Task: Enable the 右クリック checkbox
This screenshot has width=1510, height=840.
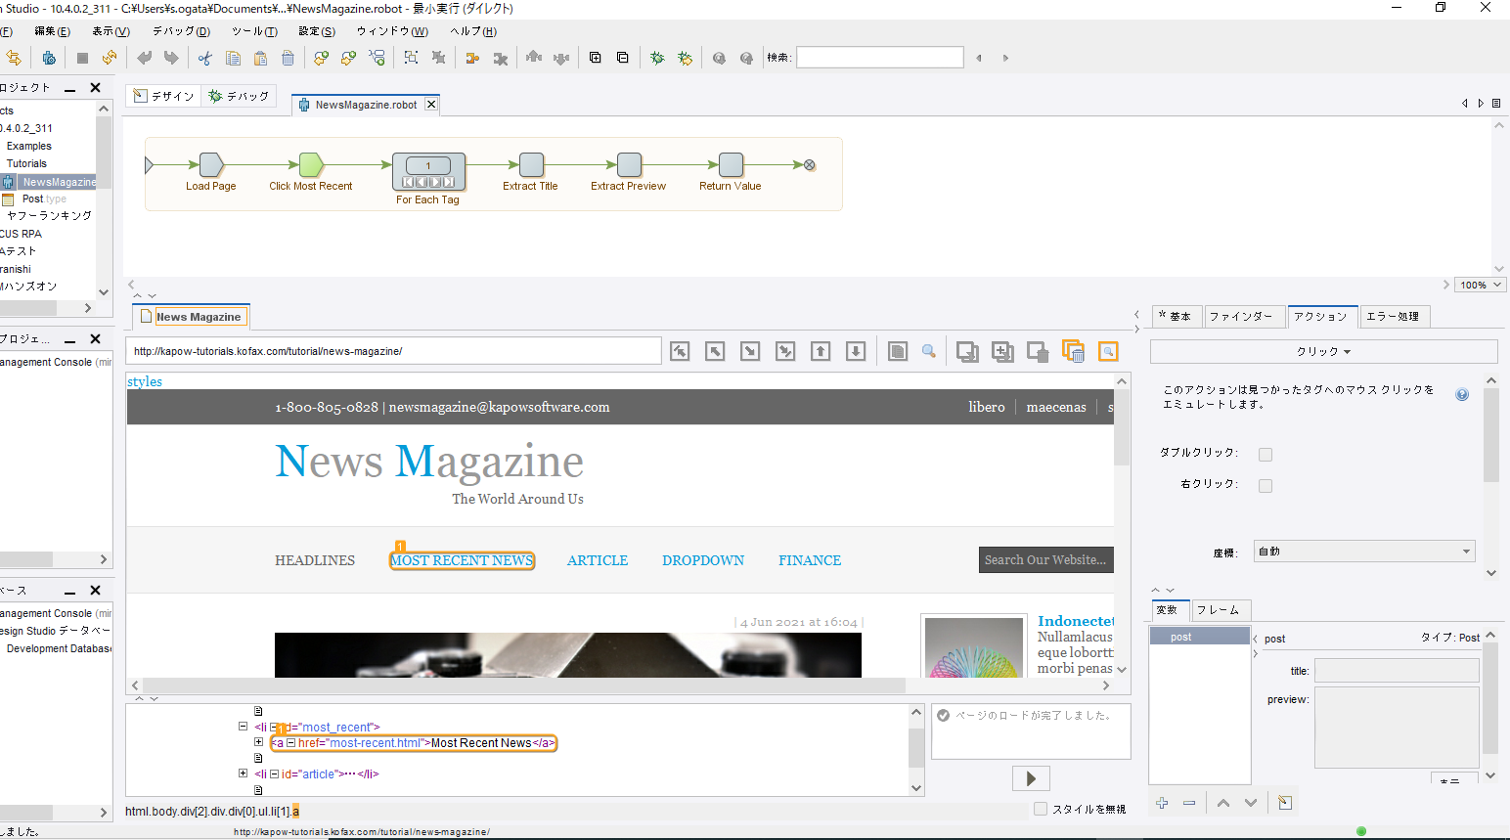Action: [x=1266, y=486]
